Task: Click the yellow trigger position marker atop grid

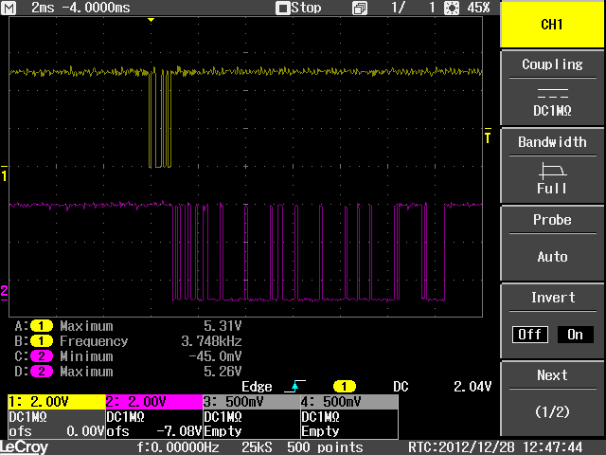Action: pyautogui.click(x=151, y=20)
